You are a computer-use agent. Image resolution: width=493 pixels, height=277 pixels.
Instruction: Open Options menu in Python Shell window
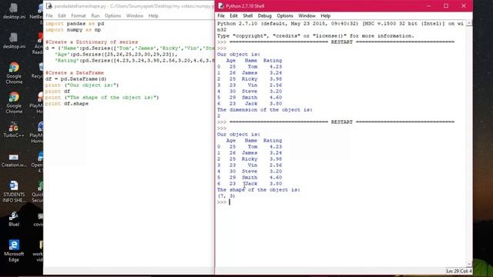pyautogui.click(x=285, y=15)
